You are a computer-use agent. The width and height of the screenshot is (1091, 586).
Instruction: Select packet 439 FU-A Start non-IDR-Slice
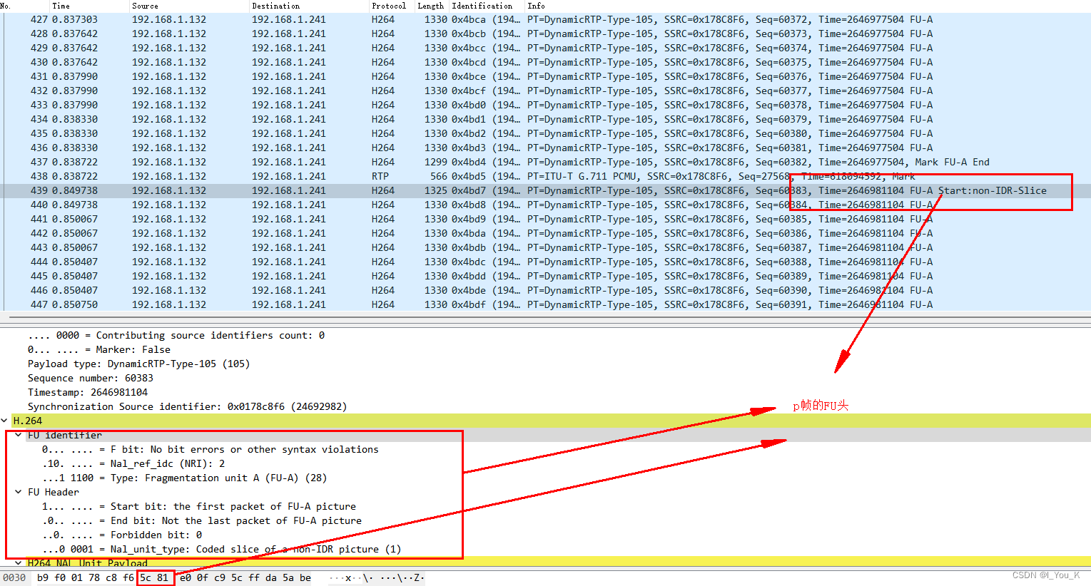click(x=545, y=190)
